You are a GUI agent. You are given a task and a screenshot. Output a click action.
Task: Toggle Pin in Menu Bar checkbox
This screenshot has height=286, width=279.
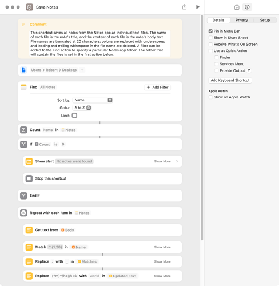tap(210, 31)
